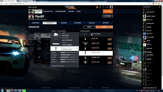
Task: Click the Angled Grip icon
Action: [x=85, y=43]
